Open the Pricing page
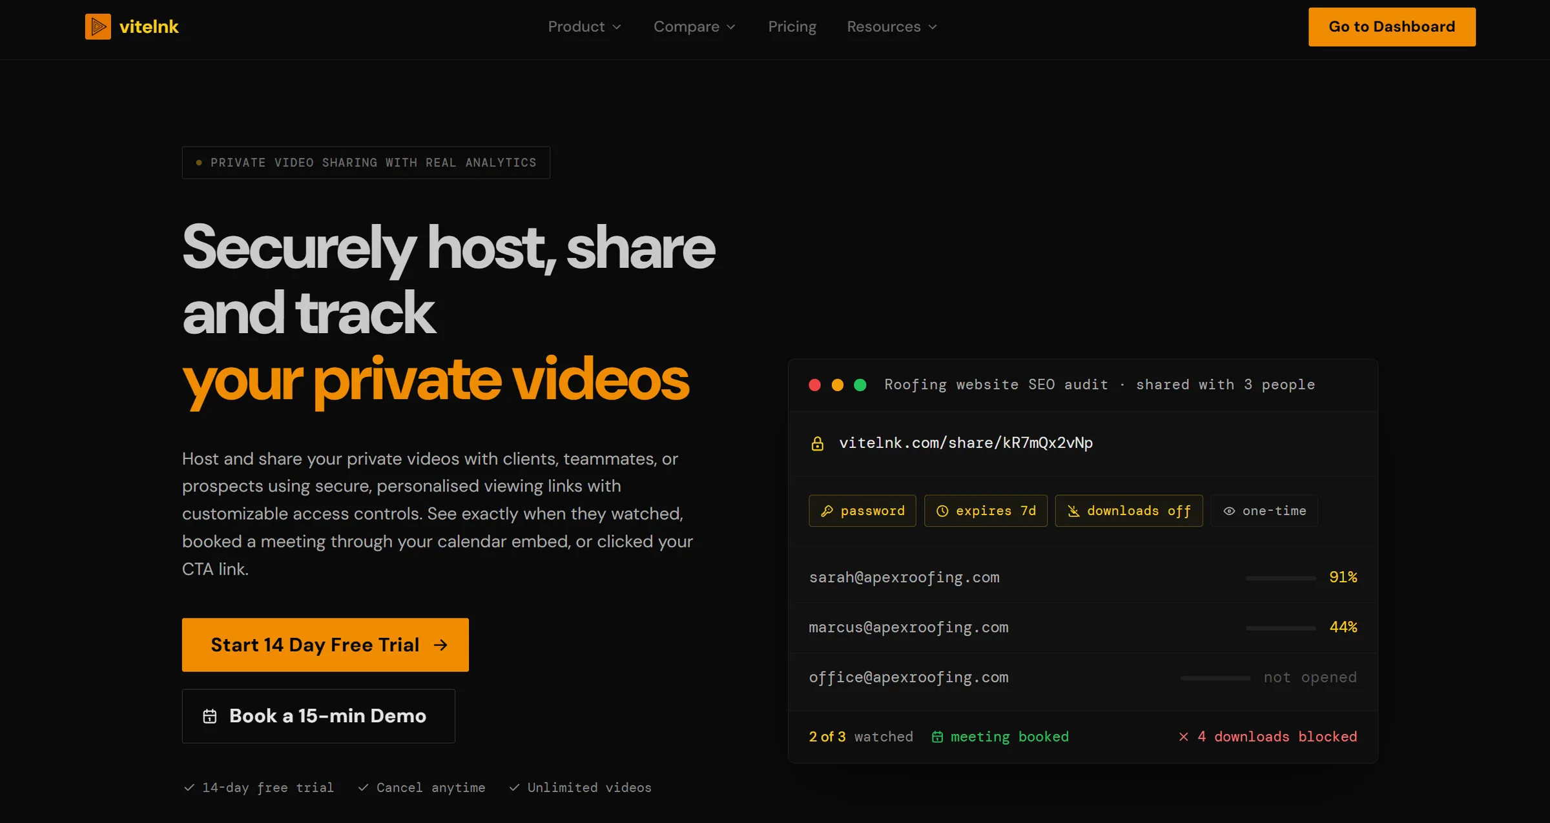 coord(792,26)
